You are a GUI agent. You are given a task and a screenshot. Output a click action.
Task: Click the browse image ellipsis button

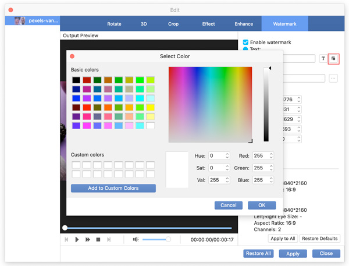coord(333,79)
